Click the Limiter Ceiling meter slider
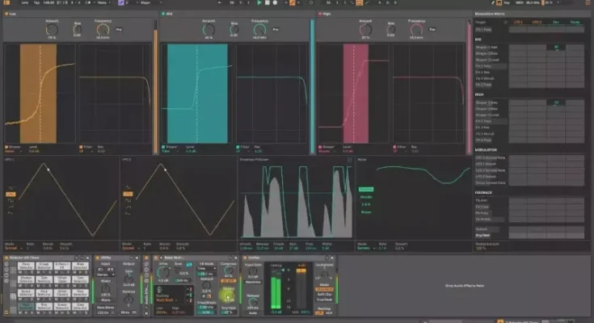 tap(276, 289)
